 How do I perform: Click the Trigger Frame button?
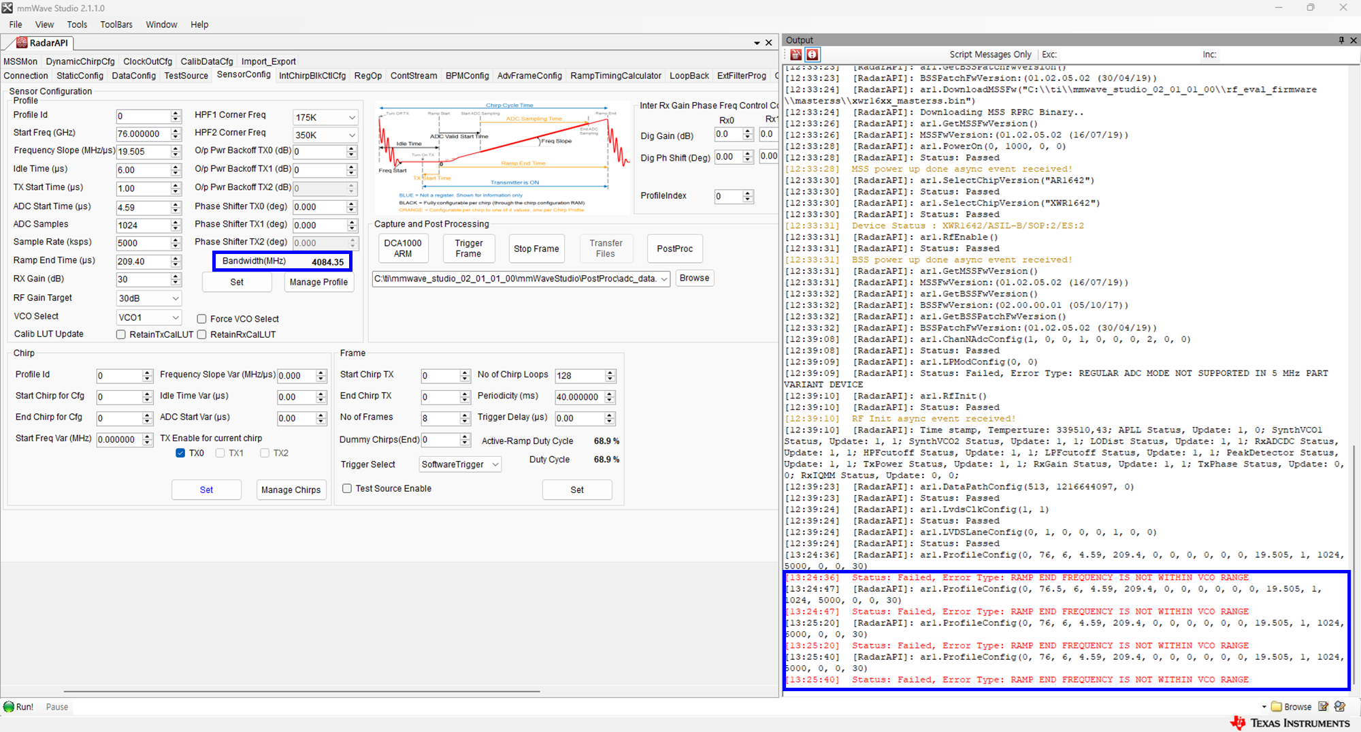469,249
